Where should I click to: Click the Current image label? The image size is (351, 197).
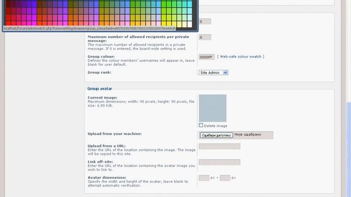pos(103,97)
